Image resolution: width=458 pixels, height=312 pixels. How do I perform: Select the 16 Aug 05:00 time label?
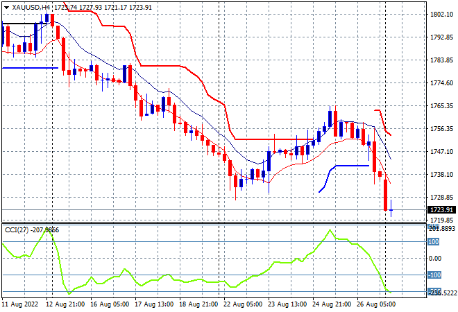[110, 304]
